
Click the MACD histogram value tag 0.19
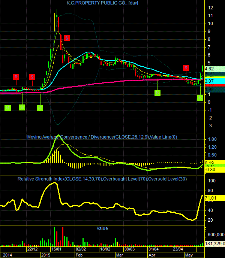[214, 163]
